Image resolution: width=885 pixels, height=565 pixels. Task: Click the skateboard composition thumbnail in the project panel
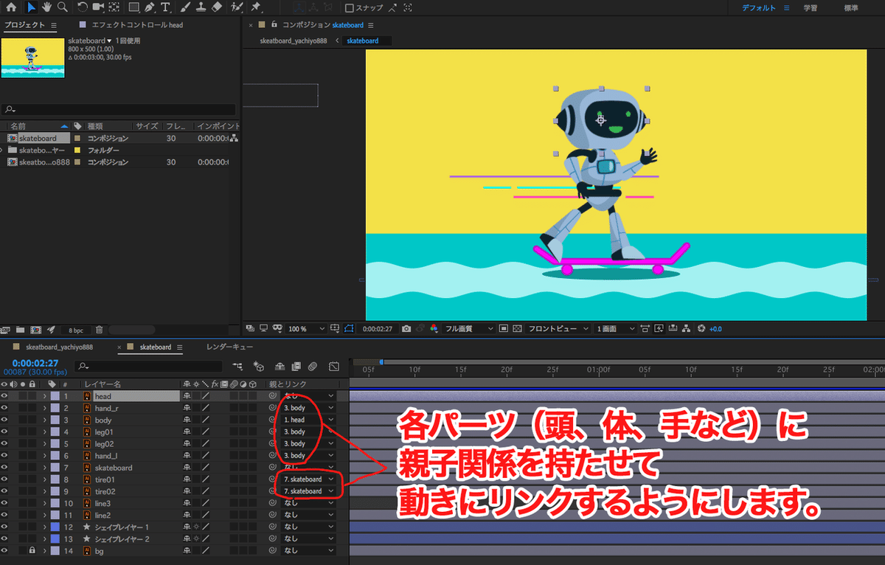point(32,56)
